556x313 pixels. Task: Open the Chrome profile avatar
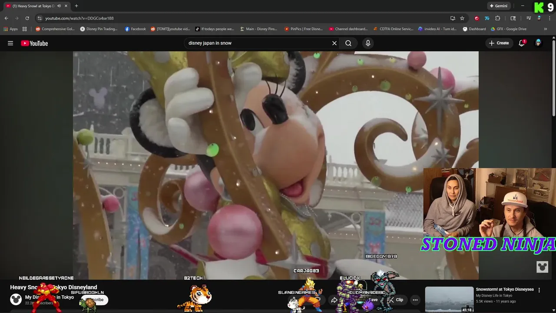point(539,18)
